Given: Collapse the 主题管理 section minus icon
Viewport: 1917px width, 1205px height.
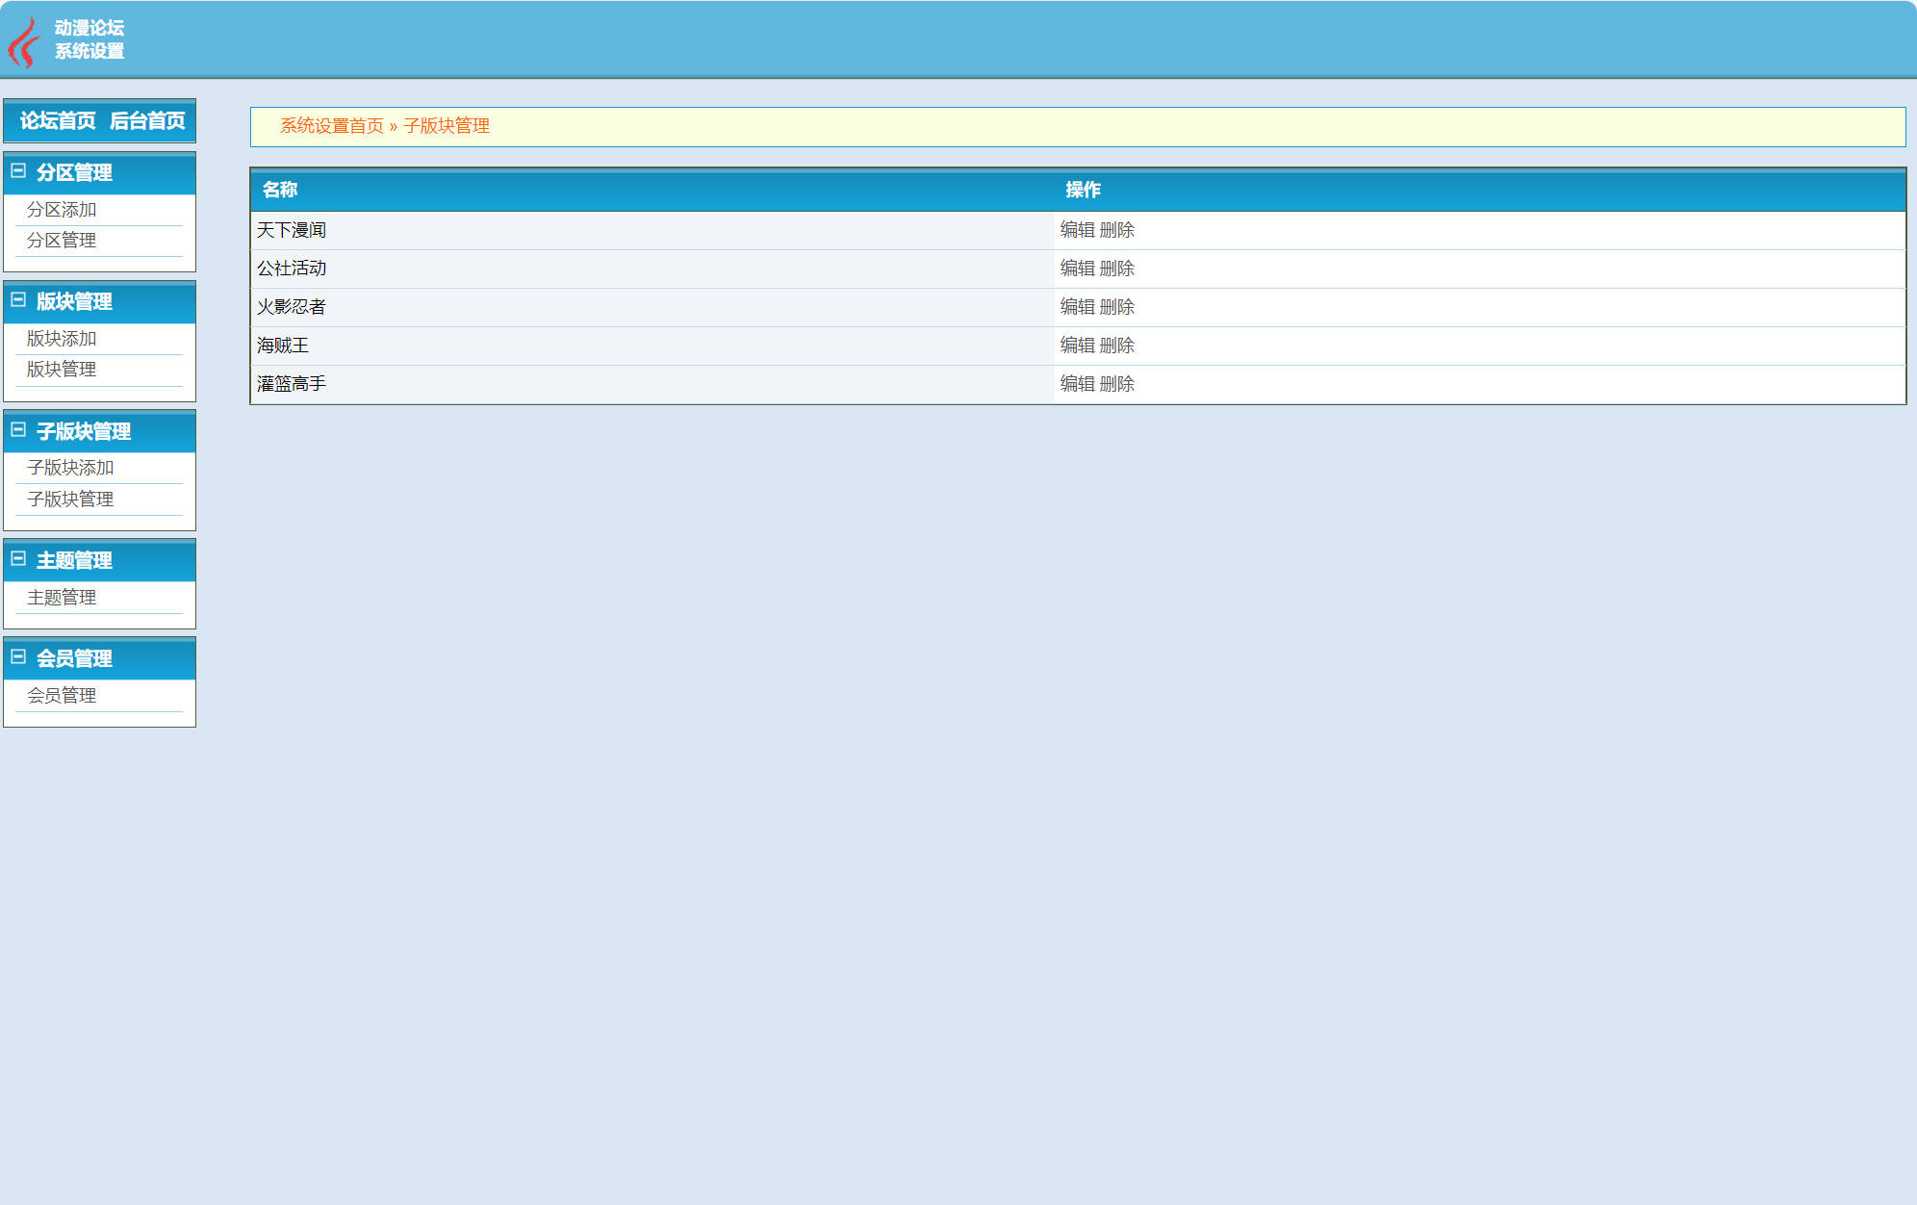Looking at the screenshot, I should coord(17,559).
